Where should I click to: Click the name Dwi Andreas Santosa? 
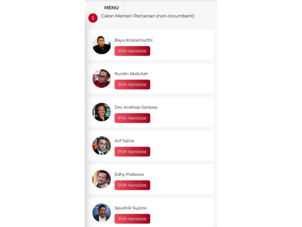[136, 107]
